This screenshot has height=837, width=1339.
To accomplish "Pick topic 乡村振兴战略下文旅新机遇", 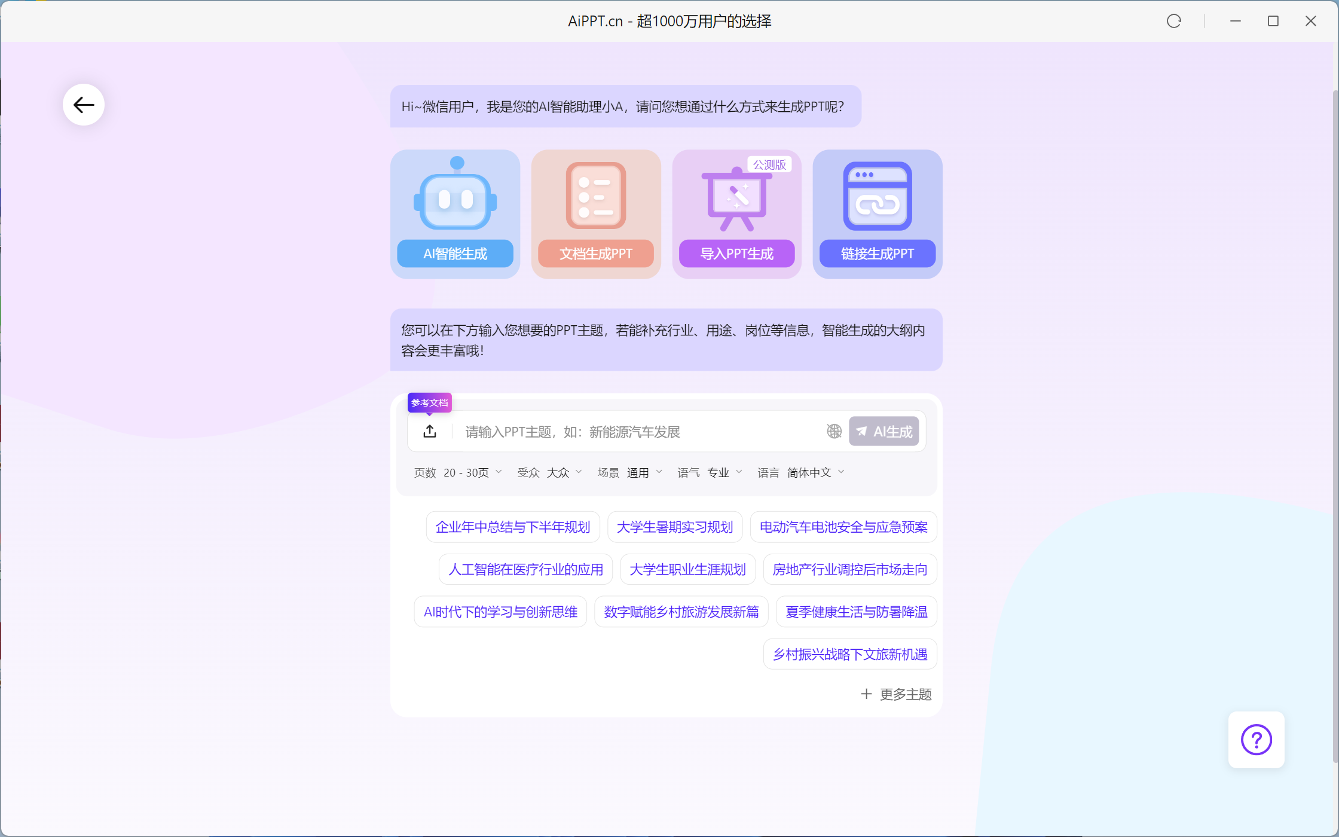I will pyautogui.click(x=850, y=655).
